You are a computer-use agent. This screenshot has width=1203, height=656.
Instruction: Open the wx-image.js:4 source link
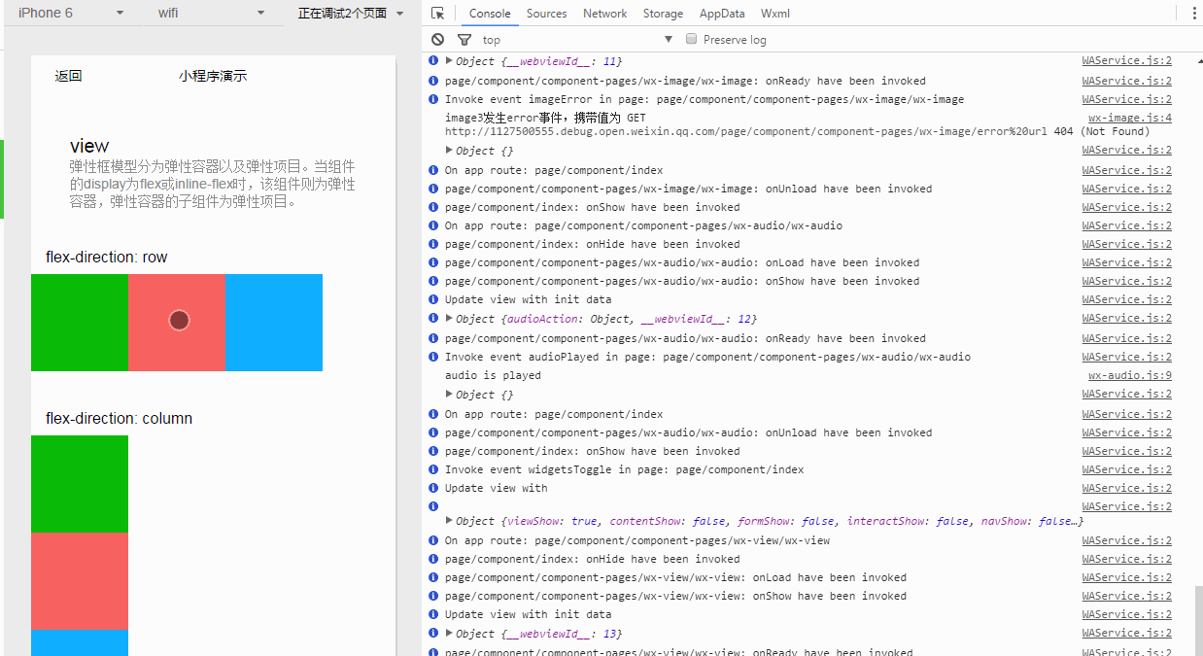click(1129, 118)
